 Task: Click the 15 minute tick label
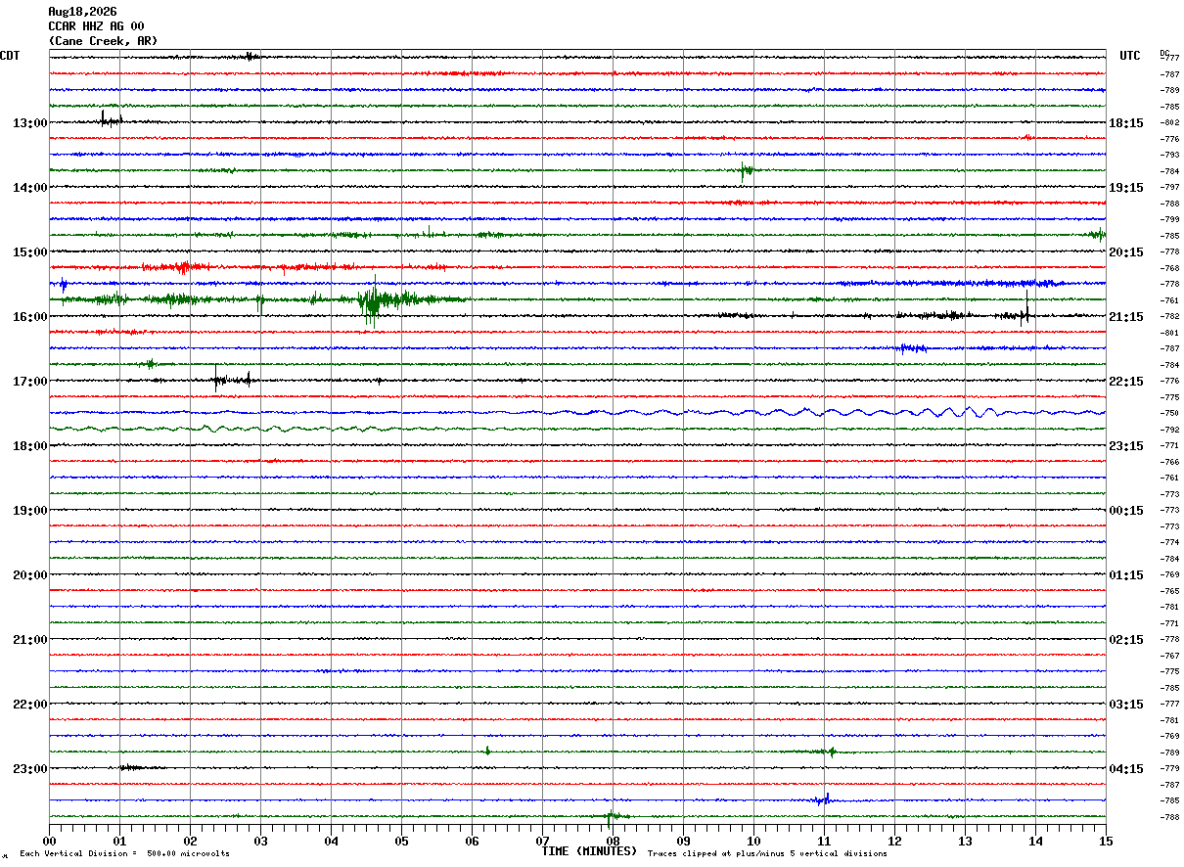(x=1105, y=841)
